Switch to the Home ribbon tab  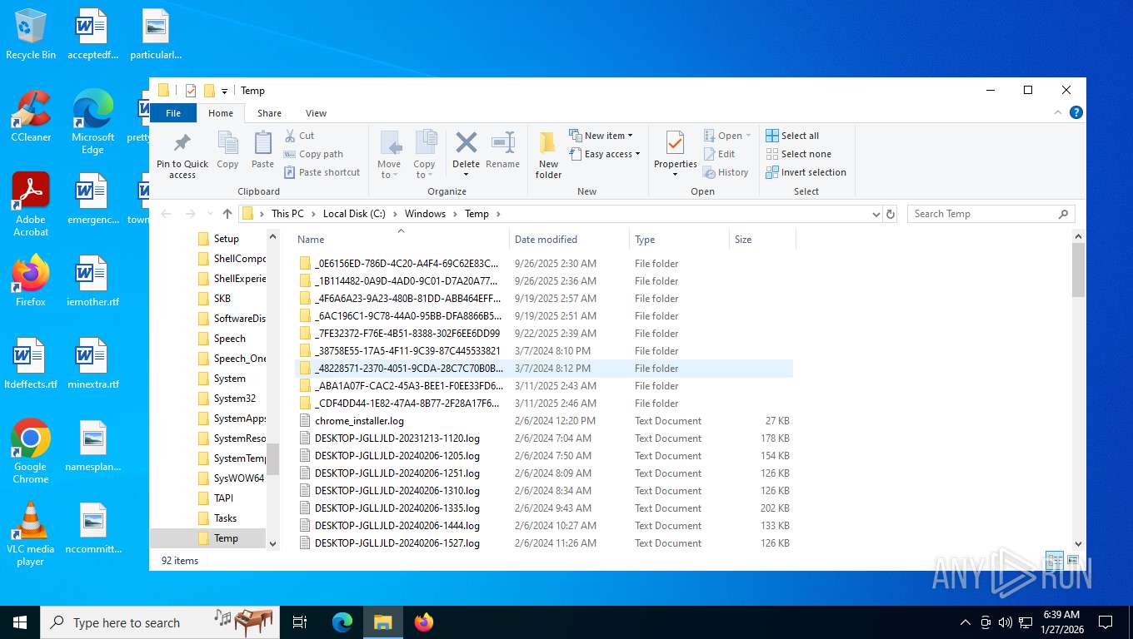[x=221, y=113]
